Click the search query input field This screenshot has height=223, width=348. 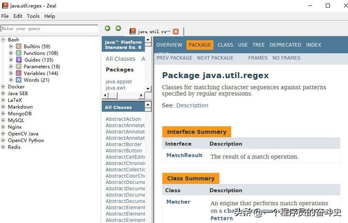49,29
